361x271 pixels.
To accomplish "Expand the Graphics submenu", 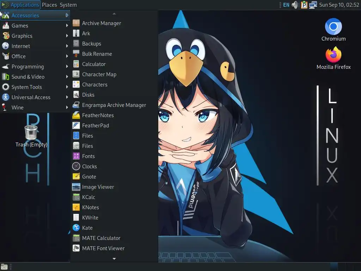I will pyautogui.click(x=35, y=36).
